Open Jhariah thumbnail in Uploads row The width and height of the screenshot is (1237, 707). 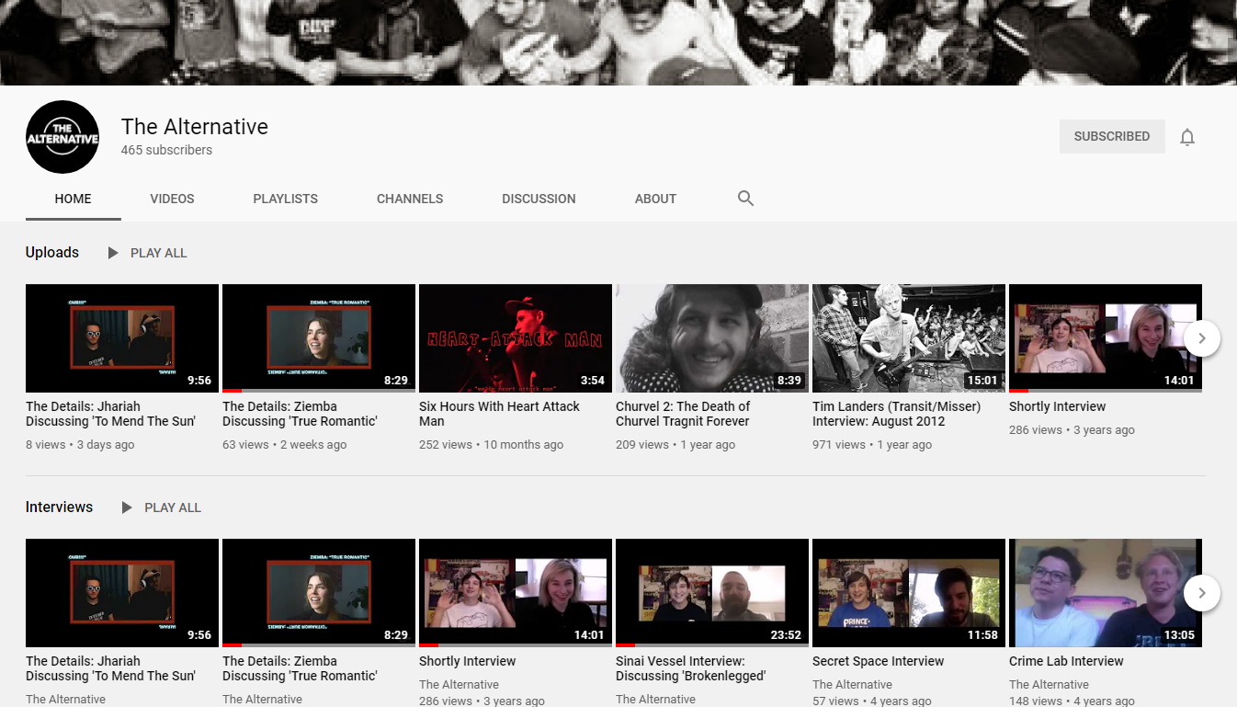click(x=122, y=338)
